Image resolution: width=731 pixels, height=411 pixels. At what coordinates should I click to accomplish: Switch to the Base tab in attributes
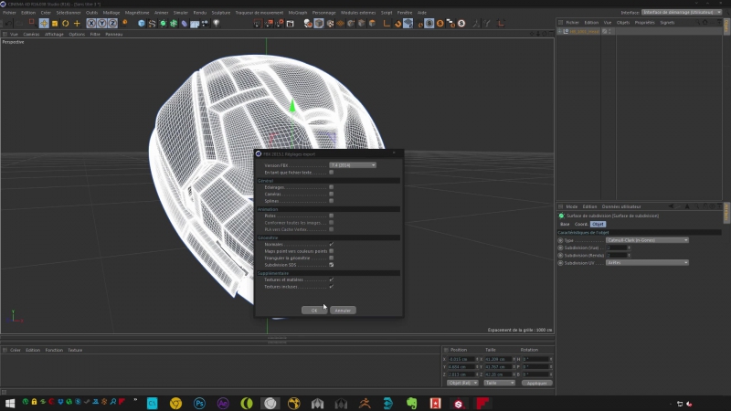565,224
